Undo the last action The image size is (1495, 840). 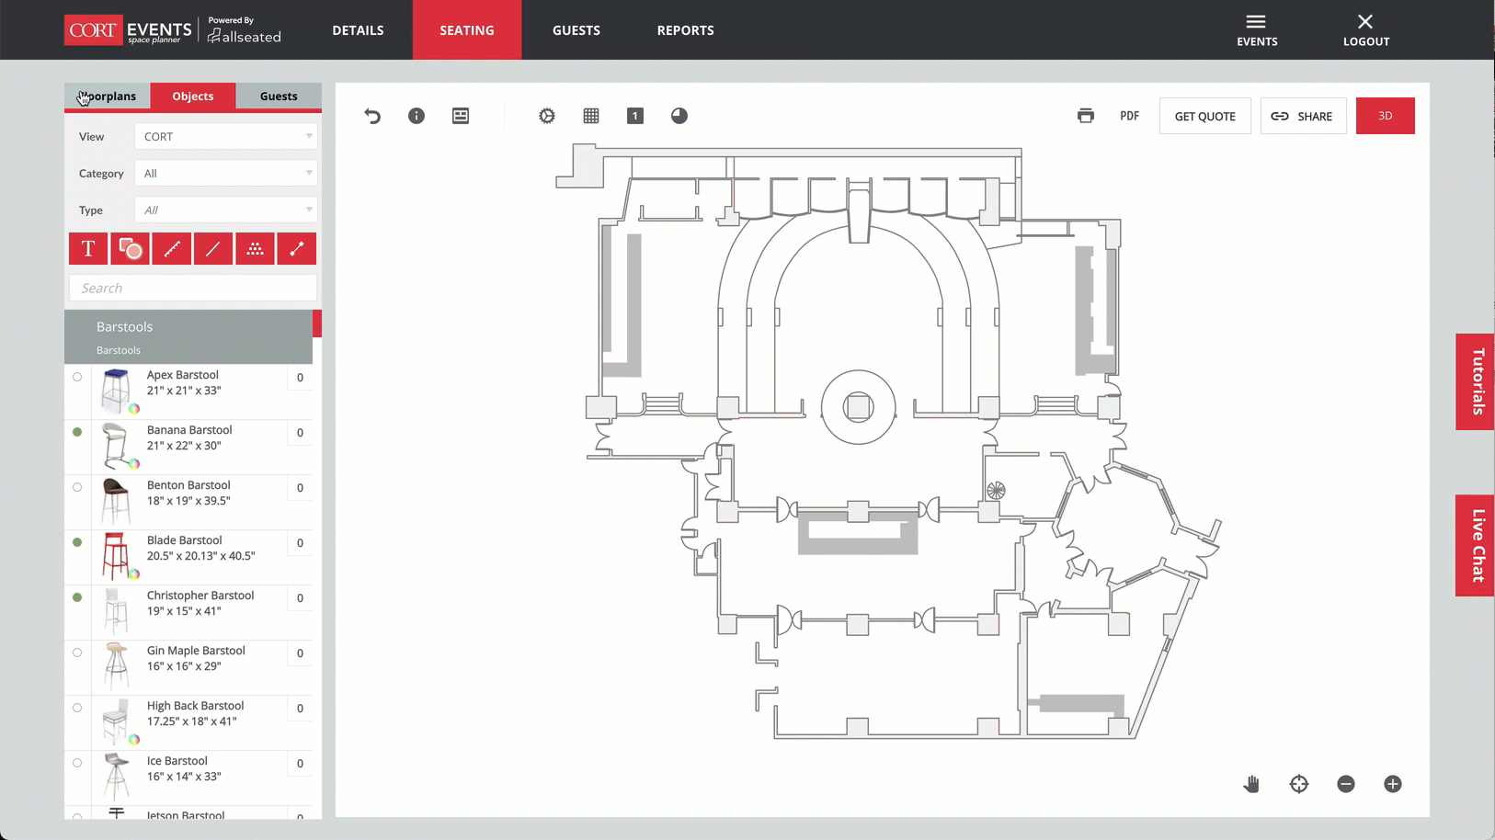click(x=372, y=116)
